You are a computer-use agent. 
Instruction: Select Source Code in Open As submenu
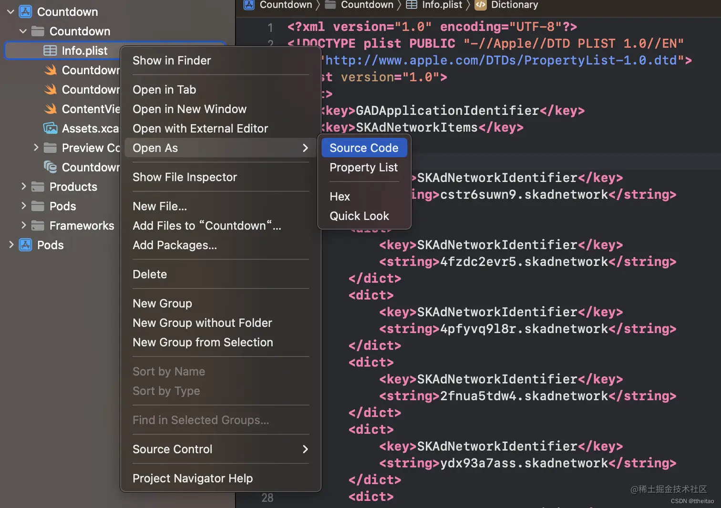tap(364, 148)
